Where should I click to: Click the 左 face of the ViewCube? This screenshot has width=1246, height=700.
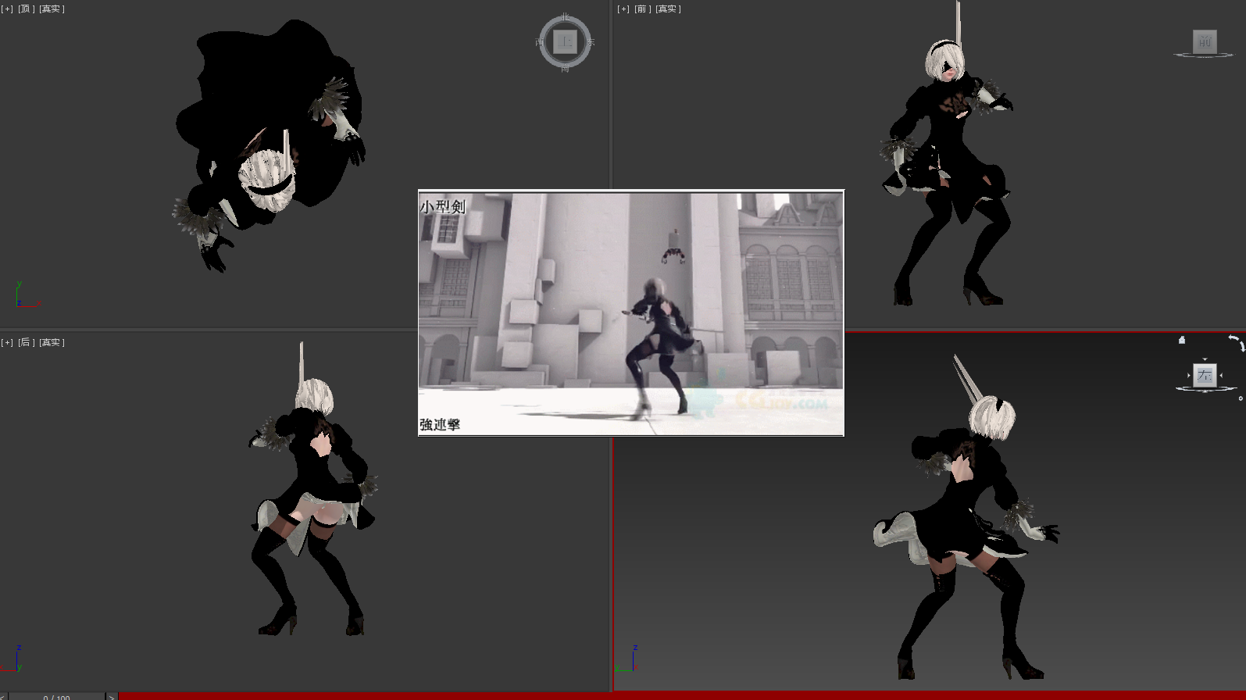(1205, 375)
